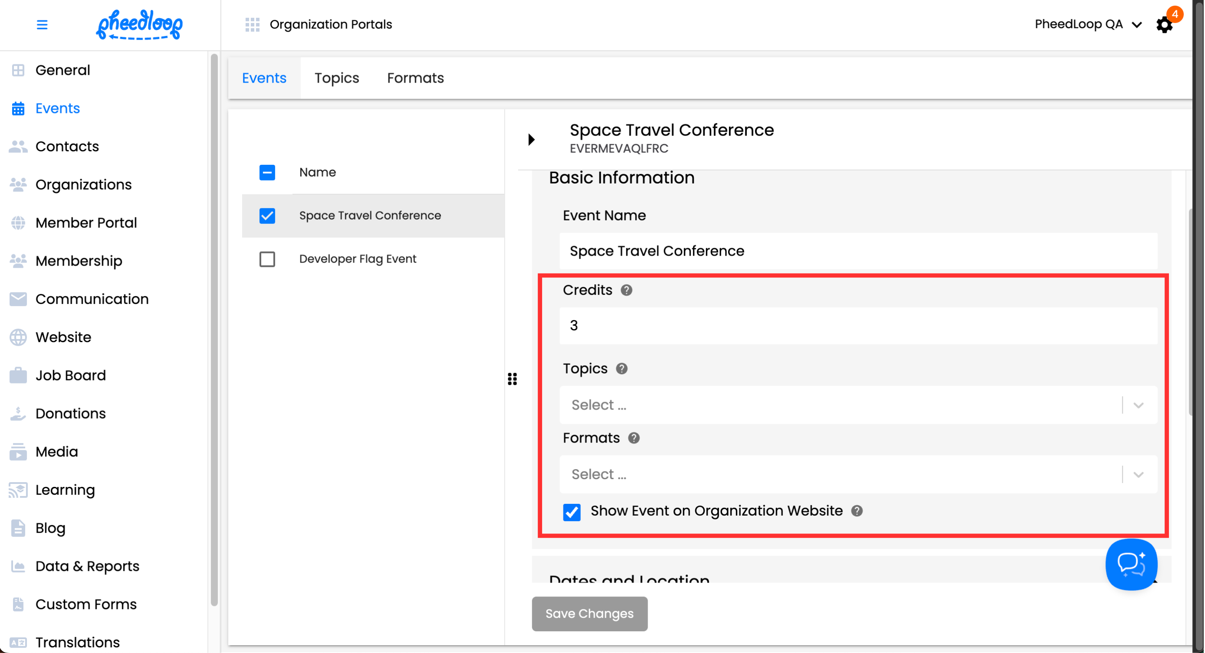Click the Save Changes button
Viewport: 1205px width, 653px height.
point(589,613)
